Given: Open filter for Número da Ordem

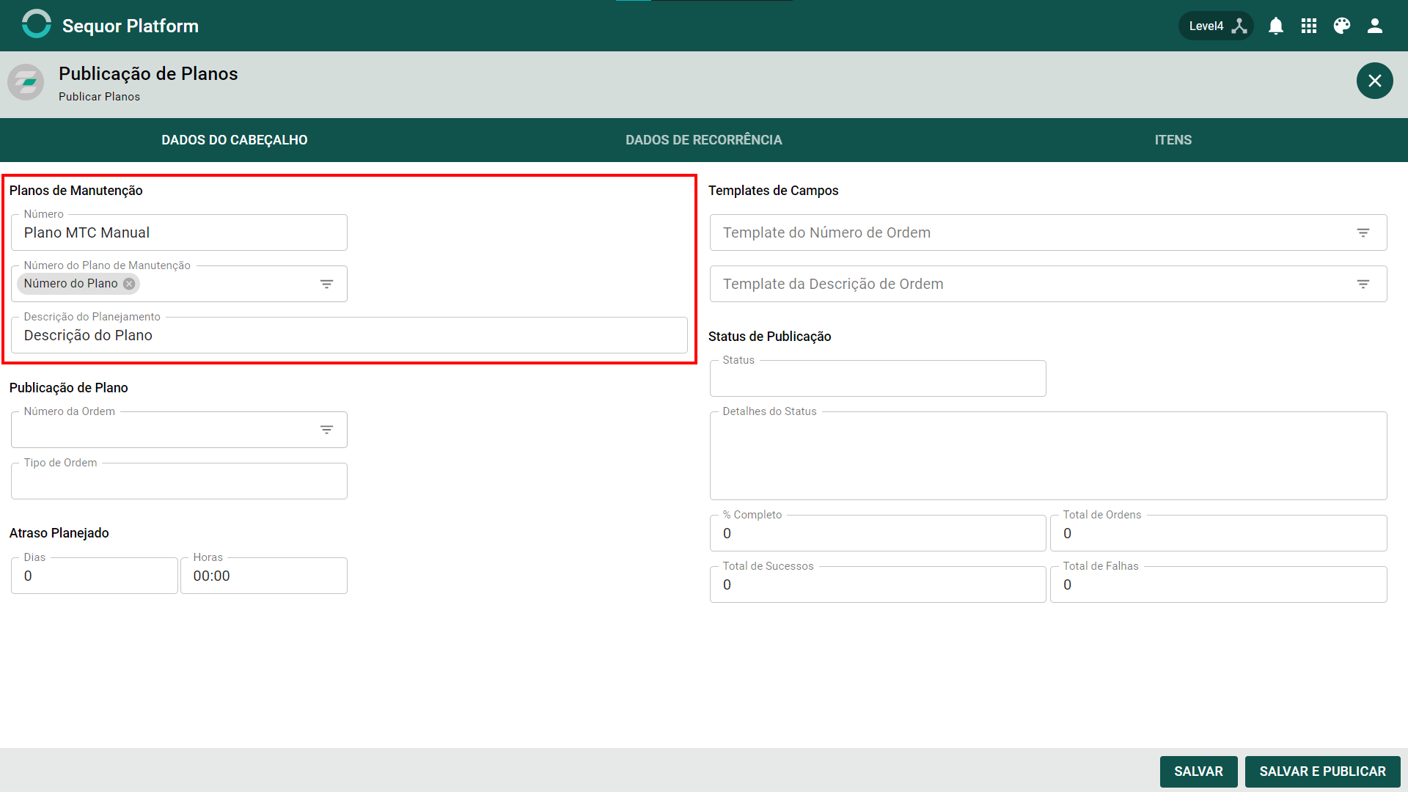Looking at the screenshot, I should click(327, 430).
